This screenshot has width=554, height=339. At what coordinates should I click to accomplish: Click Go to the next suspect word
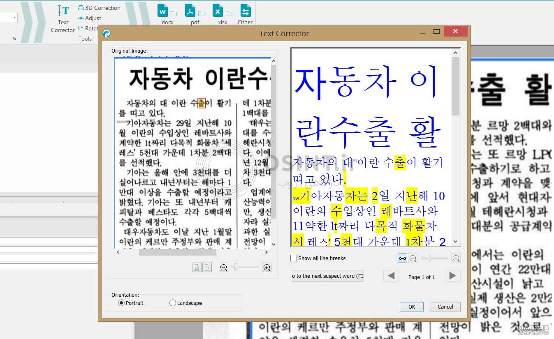[327, 276]
